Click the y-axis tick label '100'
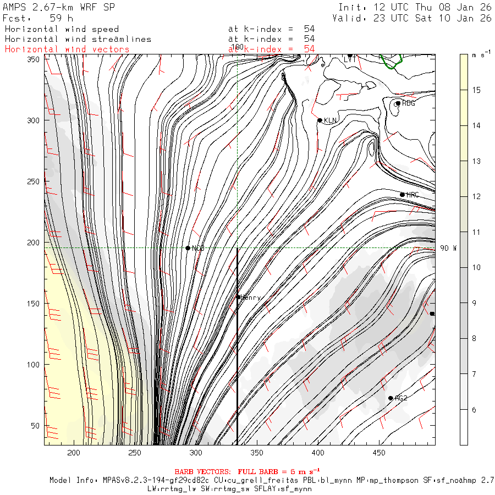Image resolution: width=495 pixels, height=495 pixels. click(33, 364)
